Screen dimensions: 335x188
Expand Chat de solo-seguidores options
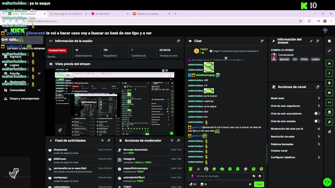319,106
